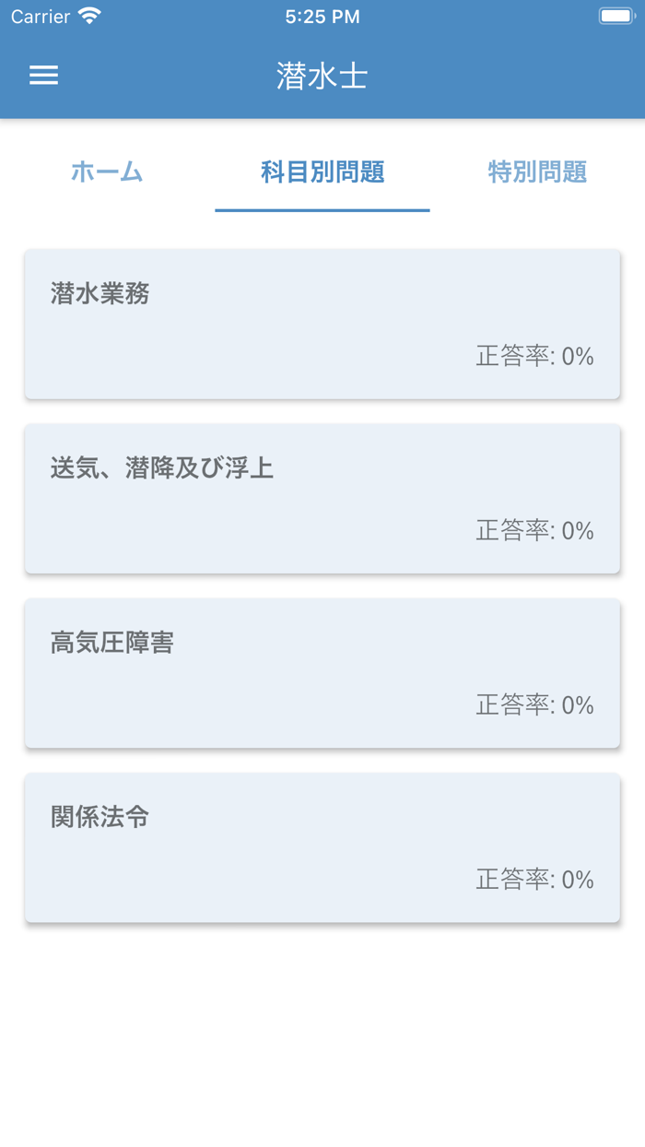The image size is (645, 1147).
Task: Tap the battery indicator icon
Action: point(616,15)
